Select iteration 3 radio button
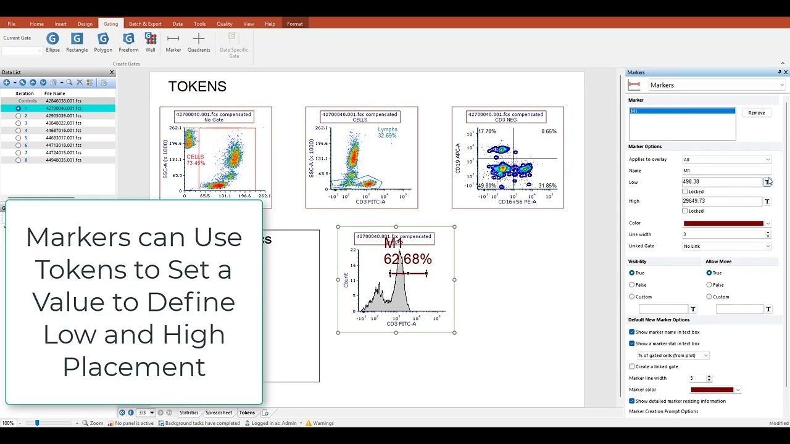Viewport: 790px width, 444px height. tap(18, 123)
